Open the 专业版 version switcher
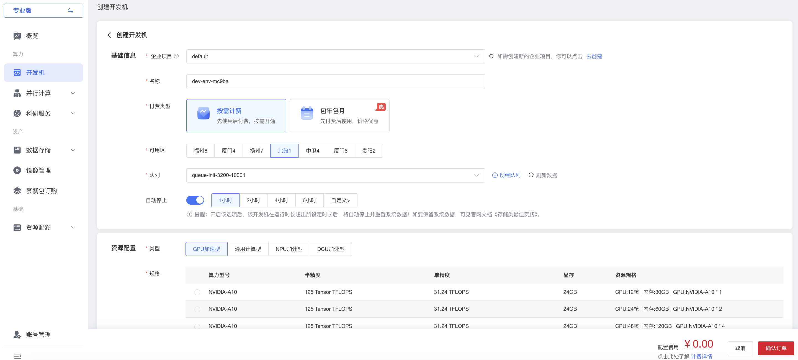Viewport: 798px width, 360px height. coord(43,11)
